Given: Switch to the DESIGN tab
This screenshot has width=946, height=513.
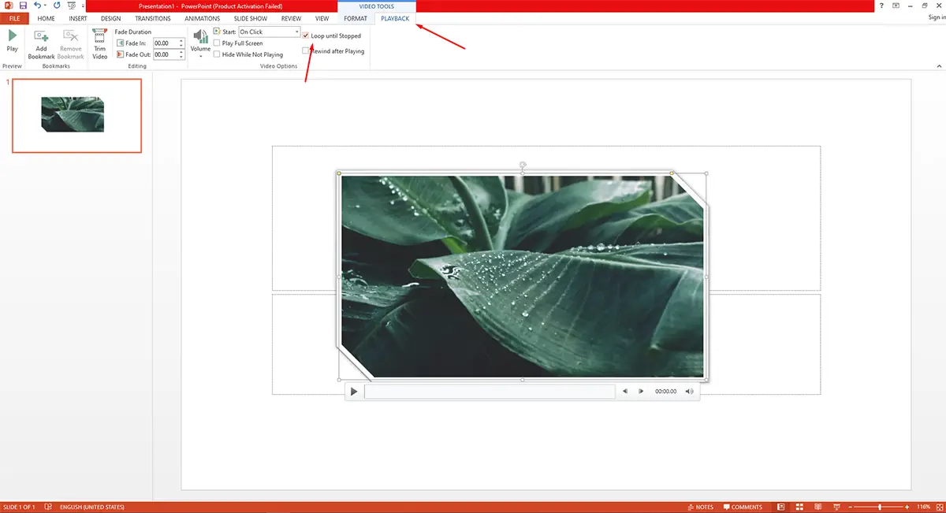Looking at the screenshot, I should tap(110, 18).
